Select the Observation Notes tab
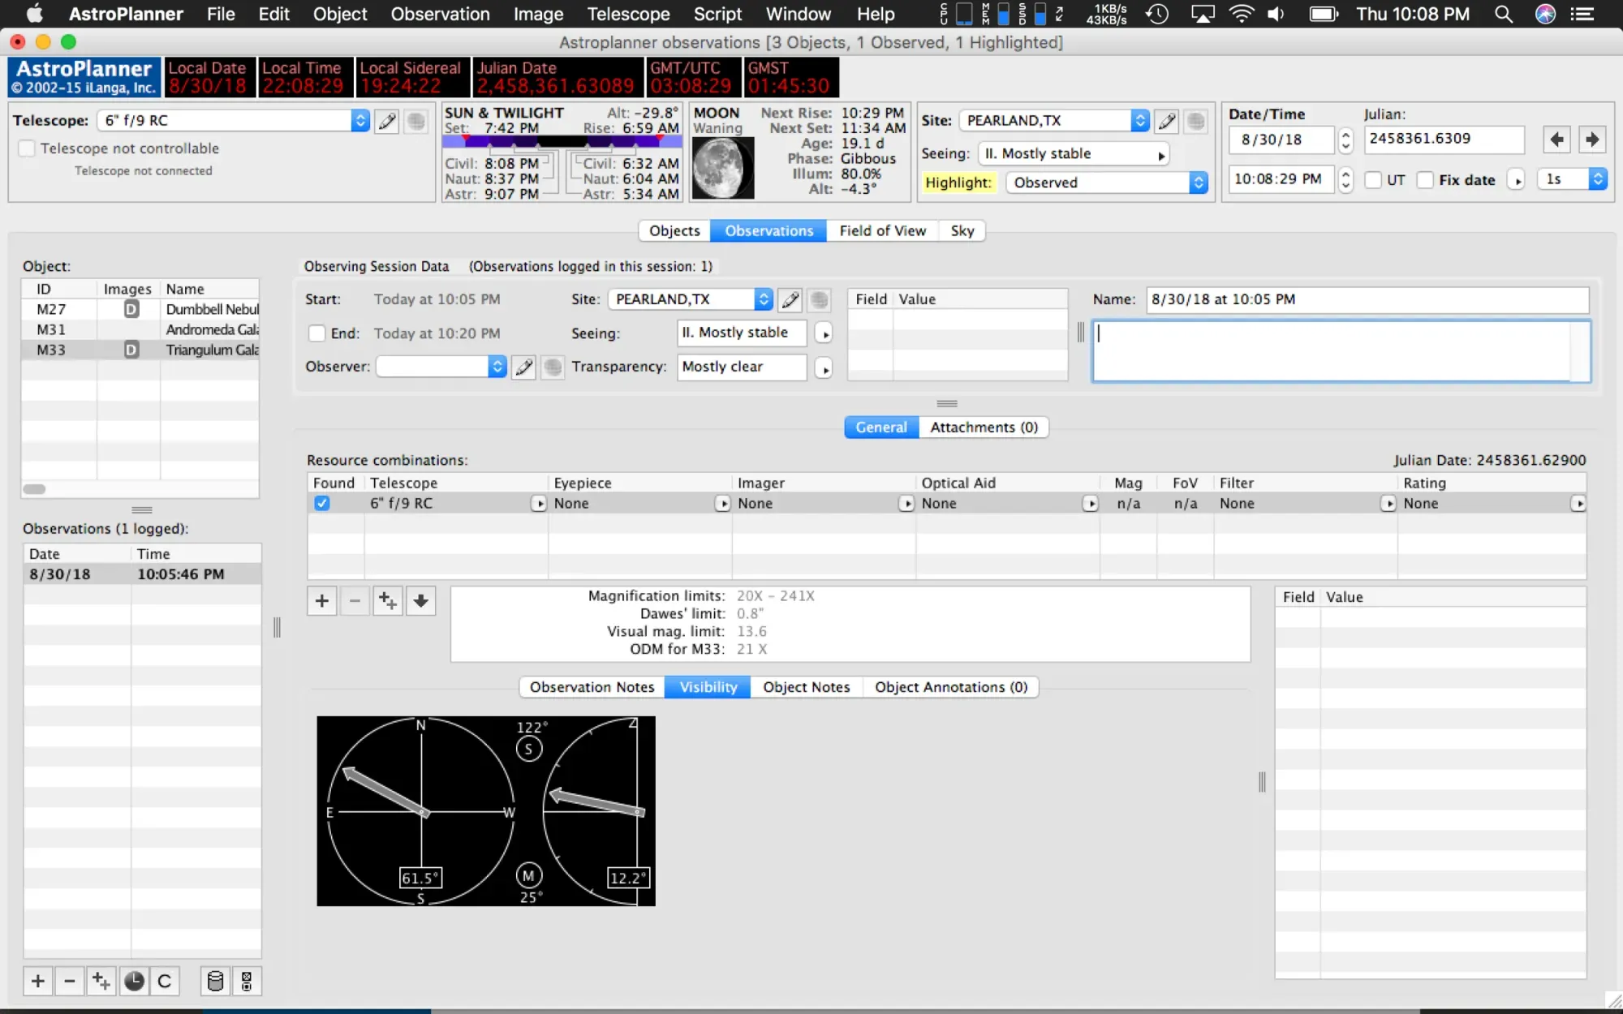Screen dimensions: 1623x1014 click(x=592, y=687)
